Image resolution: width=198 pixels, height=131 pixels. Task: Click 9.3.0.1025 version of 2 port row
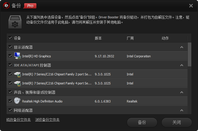point(103,74)
